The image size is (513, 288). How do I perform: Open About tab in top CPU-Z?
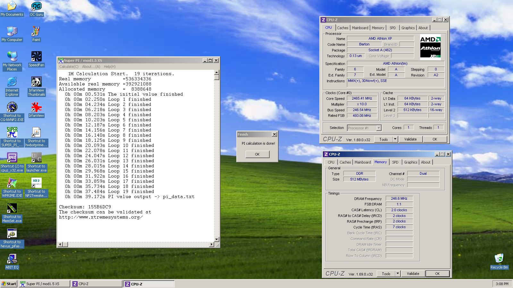[423, 28]
